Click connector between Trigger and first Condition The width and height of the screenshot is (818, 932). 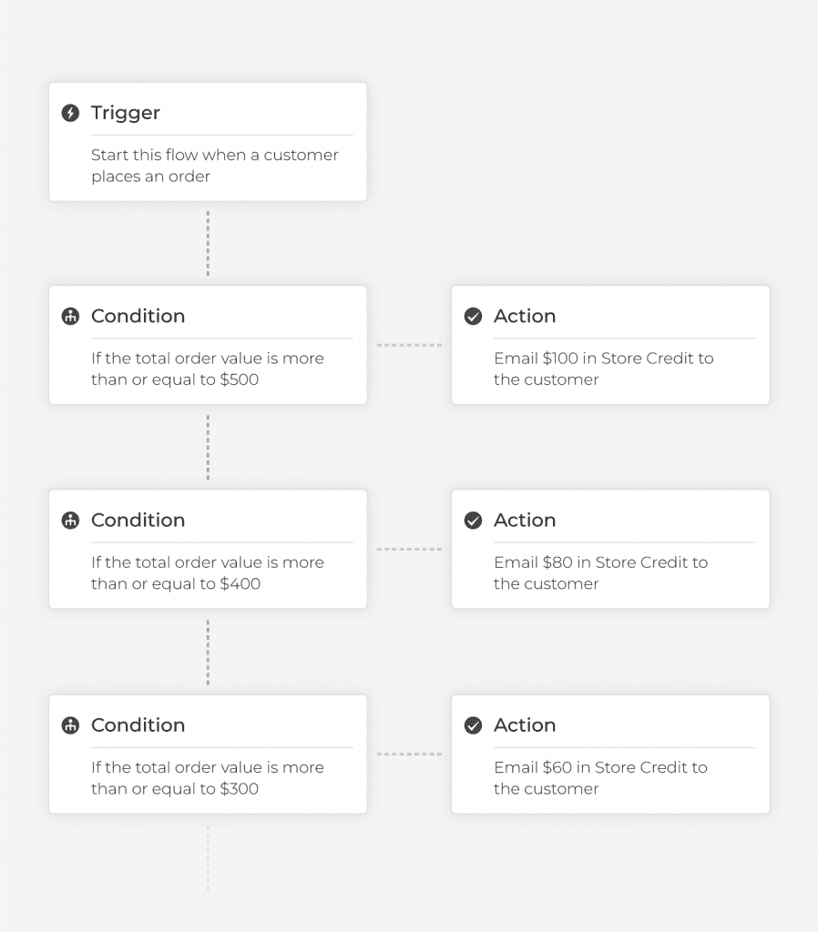[x=208, y=243]
